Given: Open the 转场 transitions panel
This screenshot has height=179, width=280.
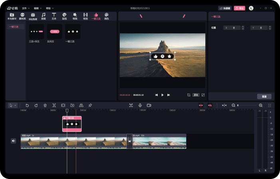Looking at the screenshot, I should coord(85,16).
